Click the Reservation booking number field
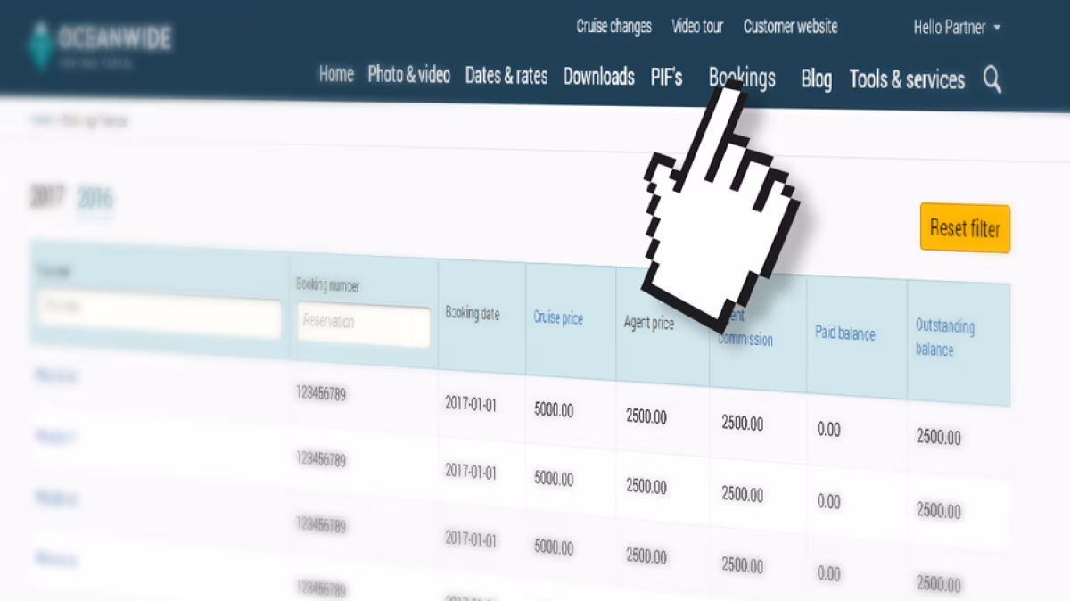 coord(363,324)
